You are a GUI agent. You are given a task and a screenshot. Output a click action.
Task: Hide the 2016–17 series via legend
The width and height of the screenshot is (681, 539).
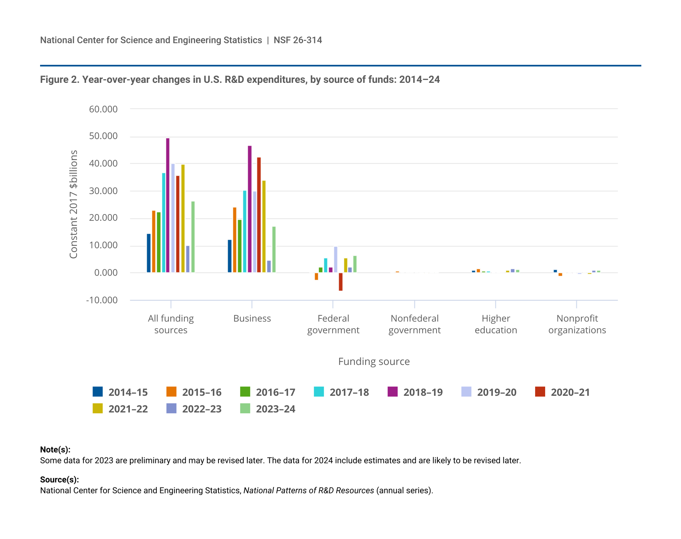[x=275, y=392]
